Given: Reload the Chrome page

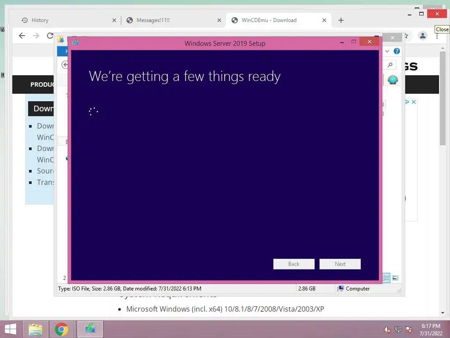Looking at the screenshot, I should coord(50,36).
